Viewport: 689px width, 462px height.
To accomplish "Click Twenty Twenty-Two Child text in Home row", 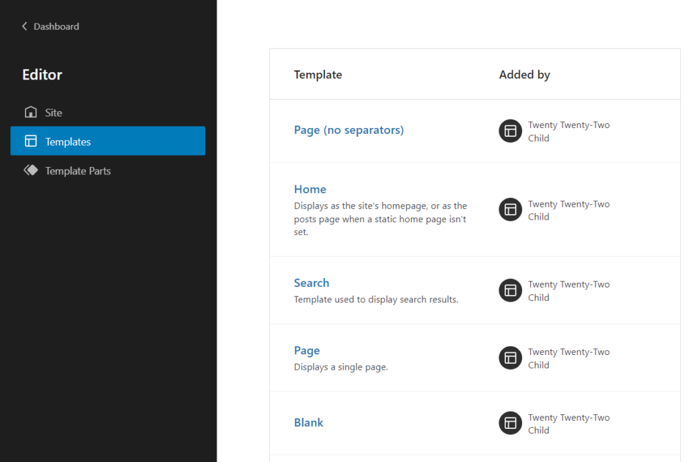I will [569, 210].
